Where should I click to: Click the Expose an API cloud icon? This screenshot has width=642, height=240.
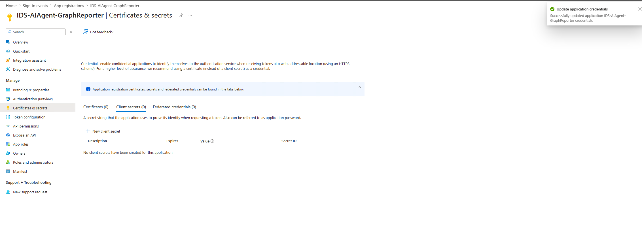(x=8, y=135)
